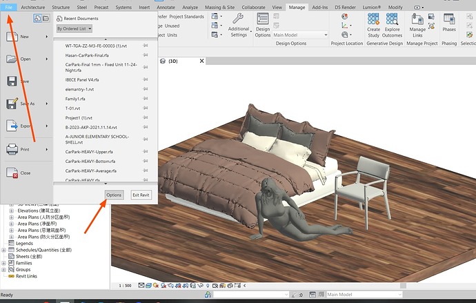Expand the New submenu arrow
The image size is (476, 303).
pos(47,37)
